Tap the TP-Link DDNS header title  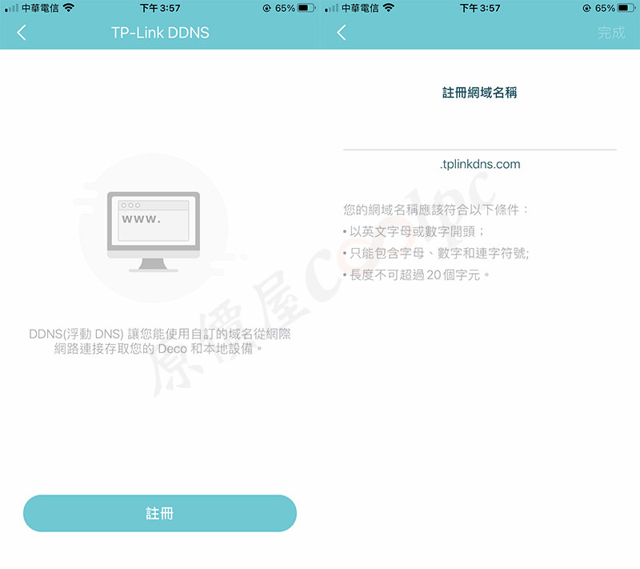[160, 33]
